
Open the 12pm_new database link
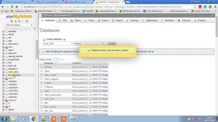tap(49, 99)
